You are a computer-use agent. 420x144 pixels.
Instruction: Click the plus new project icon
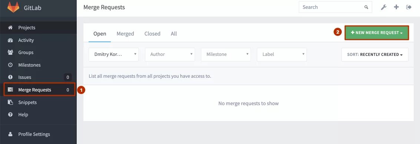[x=396, y=7]
